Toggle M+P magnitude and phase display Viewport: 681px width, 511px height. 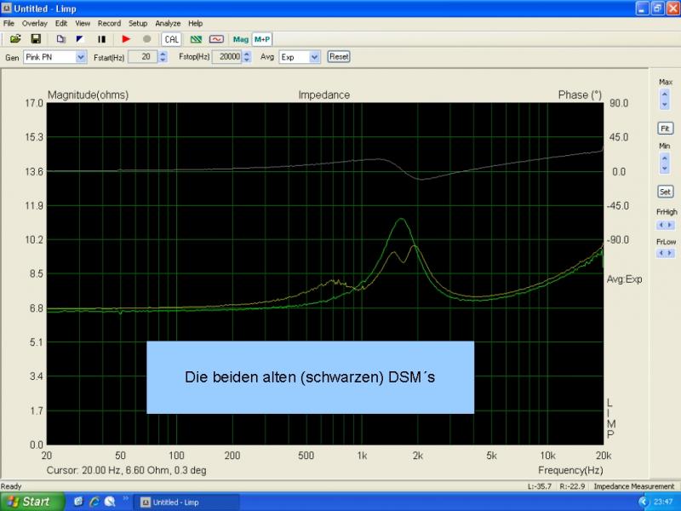(x=261, y=39)
